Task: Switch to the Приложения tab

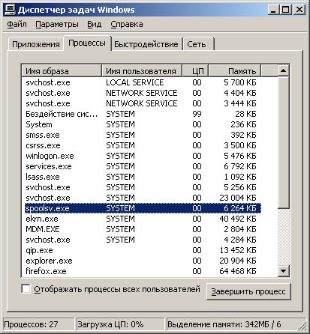Action: pos(36,44)
